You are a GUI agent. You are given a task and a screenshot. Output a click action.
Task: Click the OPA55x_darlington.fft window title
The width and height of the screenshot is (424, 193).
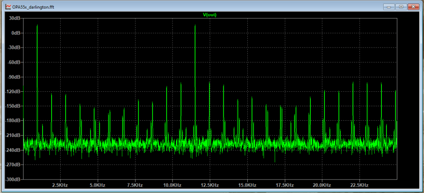pos(33,7)
